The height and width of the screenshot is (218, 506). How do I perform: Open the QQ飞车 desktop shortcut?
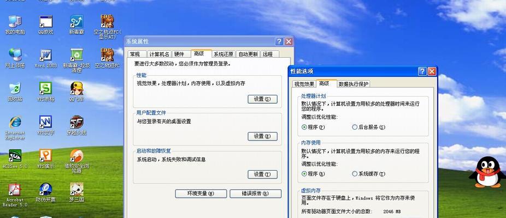[77, 92]
